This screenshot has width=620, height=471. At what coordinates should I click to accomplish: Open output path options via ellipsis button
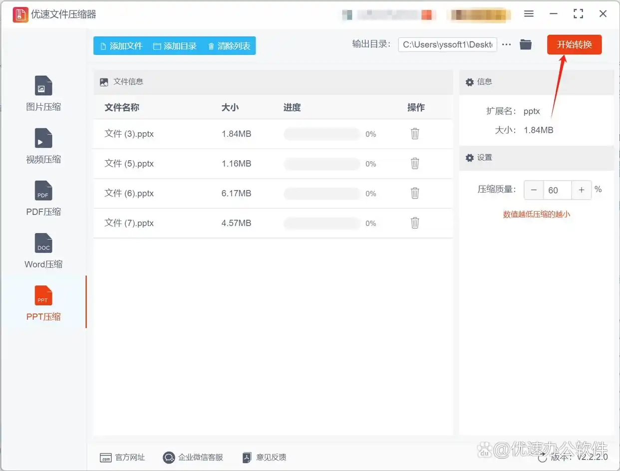pos(506,44)
